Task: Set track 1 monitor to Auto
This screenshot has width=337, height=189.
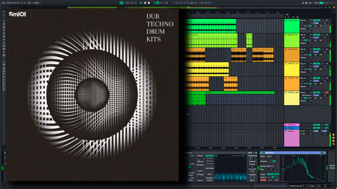Action: coord(306,26)
